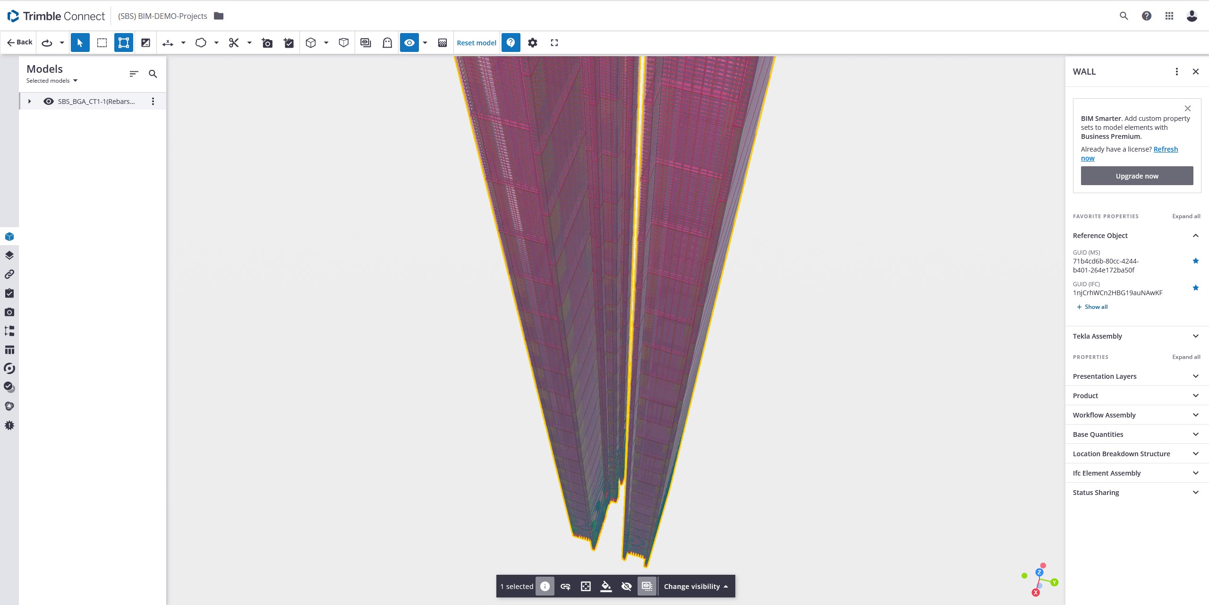Open the paint bucket color override tool

[606, 586]
